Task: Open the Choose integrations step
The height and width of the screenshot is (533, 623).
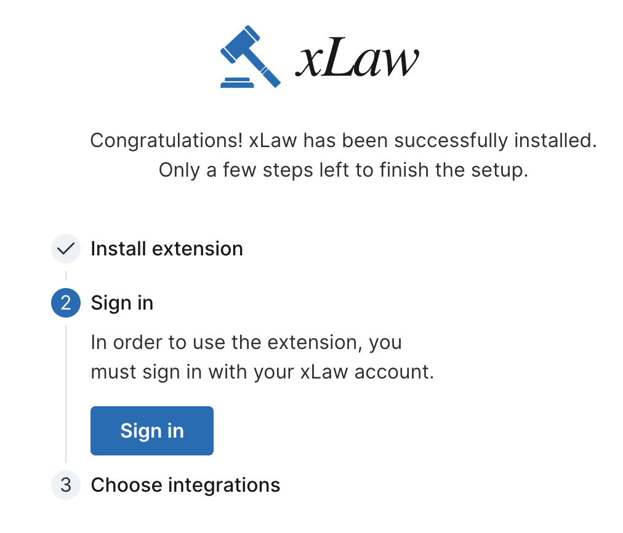Action: 185,485
